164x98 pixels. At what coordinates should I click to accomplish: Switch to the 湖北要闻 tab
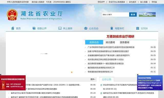point(110,42)
